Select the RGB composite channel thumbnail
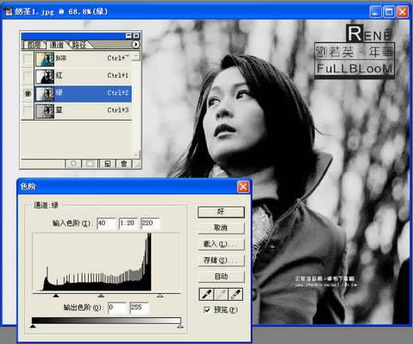This screenshot has width=413, height=344. [45, 59]
